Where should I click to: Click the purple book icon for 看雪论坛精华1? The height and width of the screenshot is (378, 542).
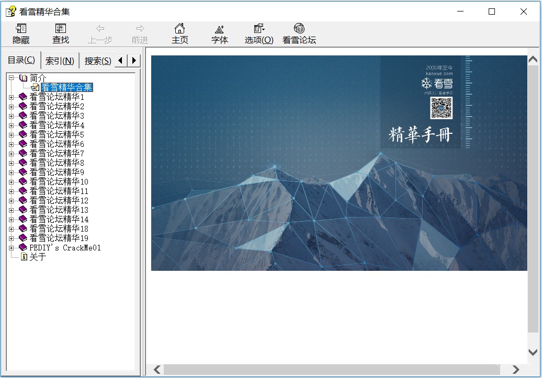(x=23, y=97)
